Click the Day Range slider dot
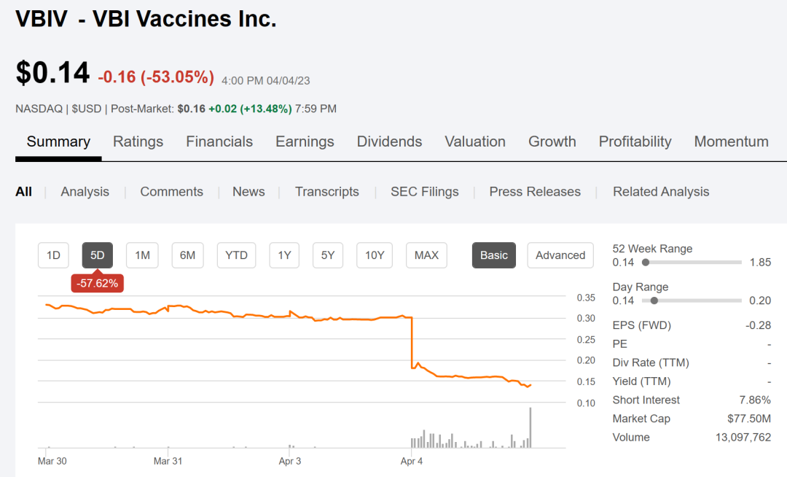The image size is (787, 477). tap(654, 300)
